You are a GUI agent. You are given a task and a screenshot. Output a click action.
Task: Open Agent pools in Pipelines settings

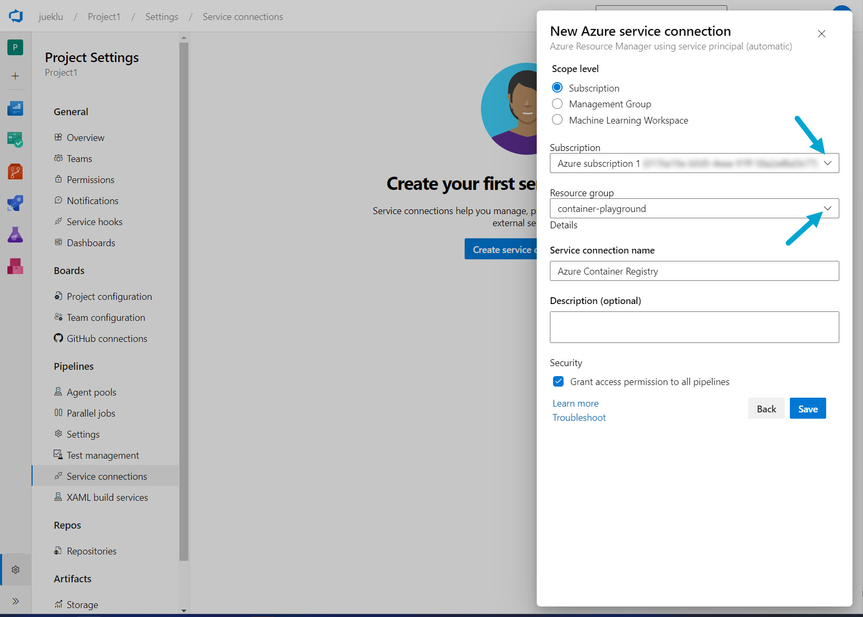(x=91, y=392)
